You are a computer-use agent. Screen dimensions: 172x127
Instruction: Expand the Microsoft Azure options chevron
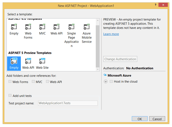pos(105,82)
